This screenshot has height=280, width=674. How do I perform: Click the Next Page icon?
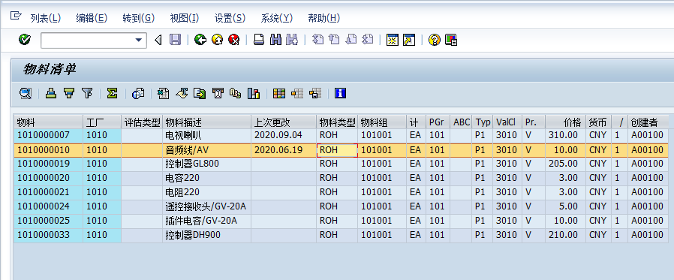351,40
